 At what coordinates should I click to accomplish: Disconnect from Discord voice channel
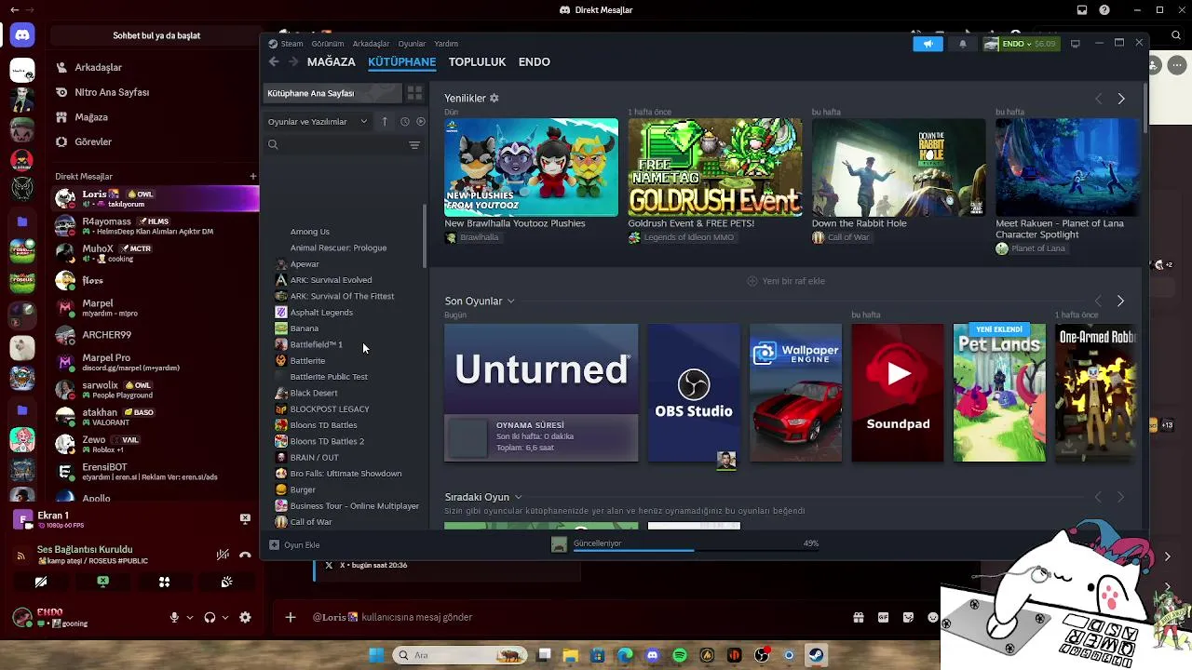coord(245,555)
